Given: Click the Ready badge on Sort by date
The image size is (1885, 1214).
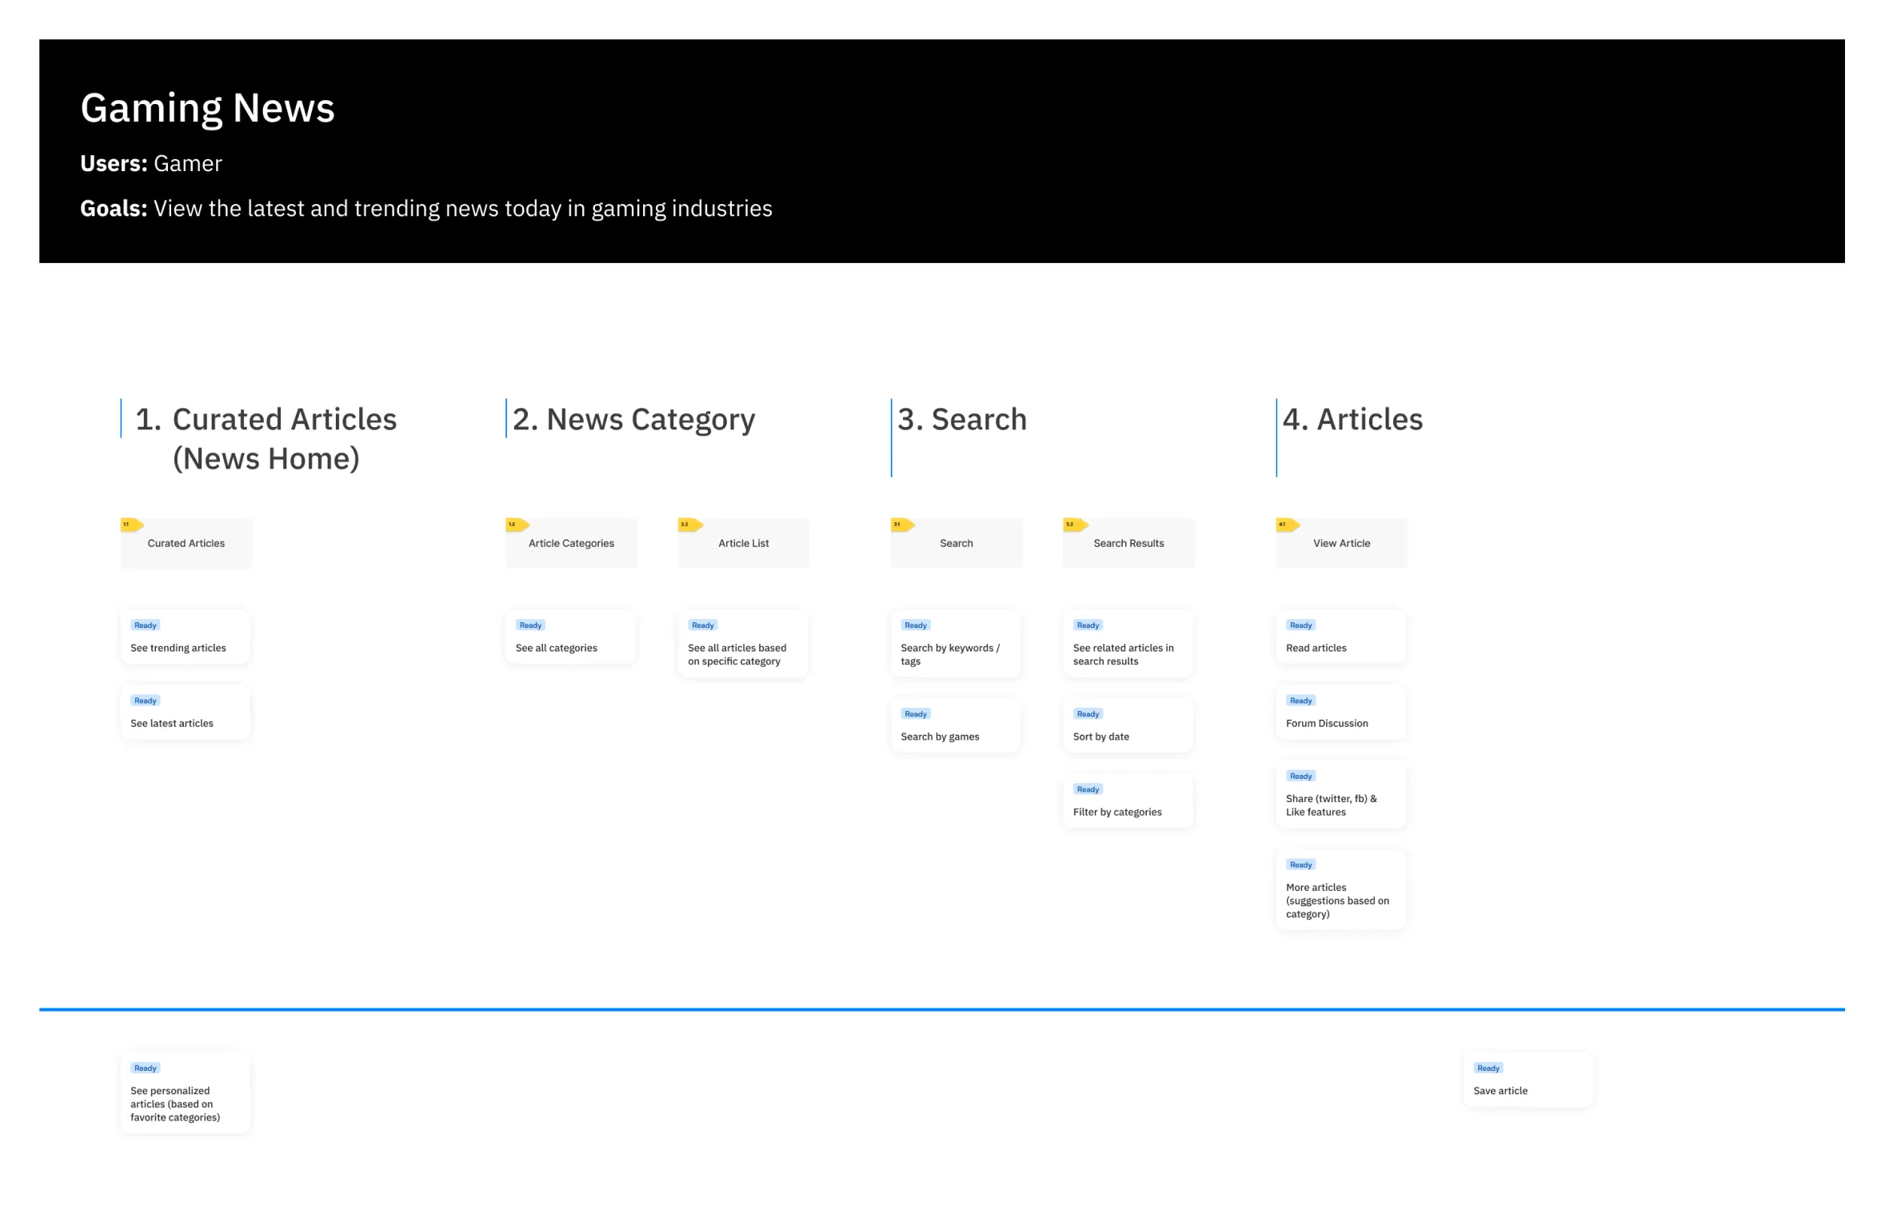Looking at the screenshot, I should [x=1088, y=714].
